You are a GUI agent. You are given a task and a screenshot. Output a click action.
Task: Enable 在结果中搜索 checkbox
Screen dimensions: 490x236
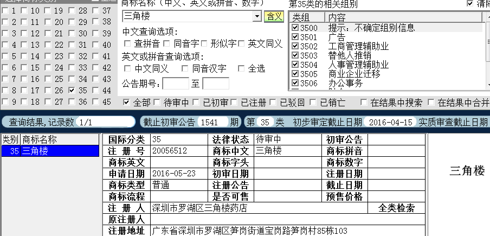tap(364, 102)
